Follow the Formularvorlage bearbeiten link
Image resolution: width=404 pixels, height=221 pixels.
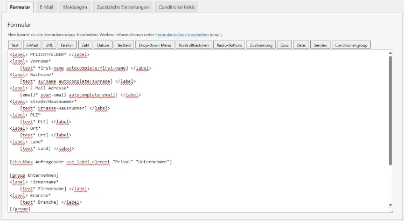[182, 34]
